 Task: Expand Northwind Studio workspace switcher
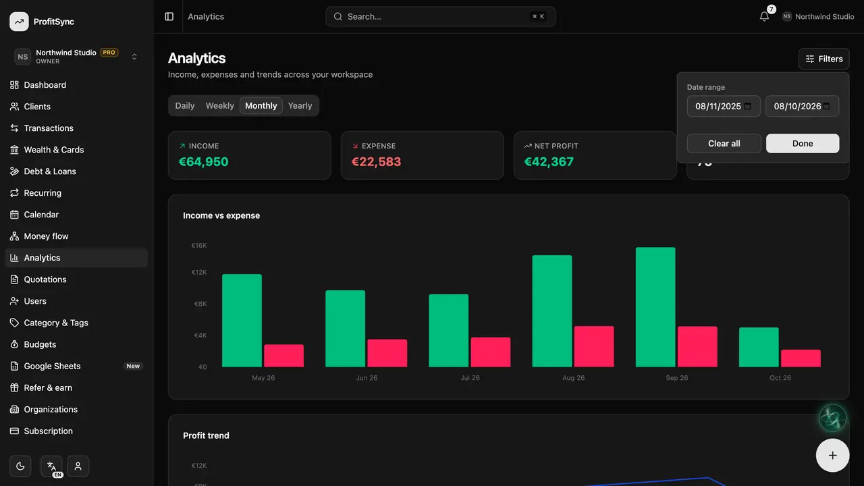(x=76, y=57)
